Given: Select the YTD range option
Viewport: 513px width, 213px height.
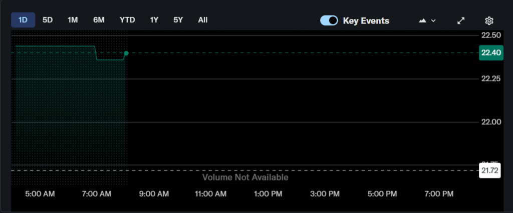Looking at the screenshot, I should (127, 20).
